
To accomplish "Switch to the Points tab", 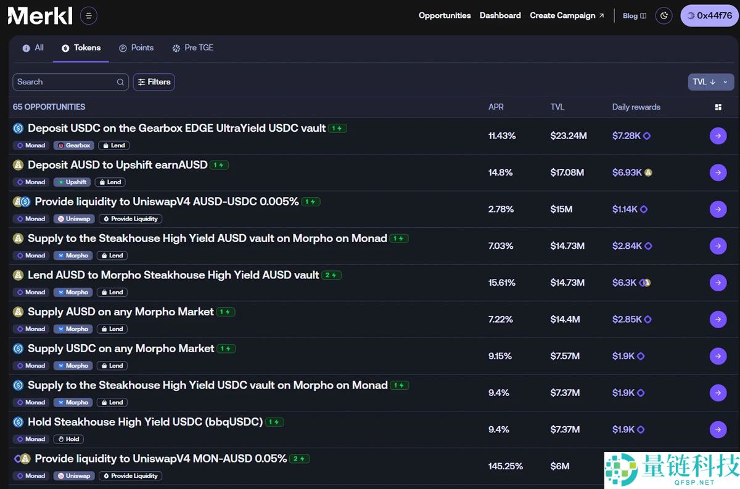I will (136, 48).
